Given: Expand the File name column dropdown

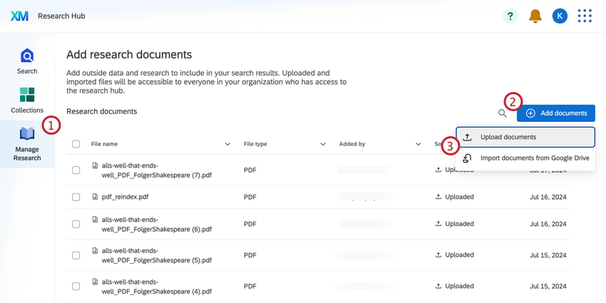Looking at the screenshot, I should [x=227, y=144].
